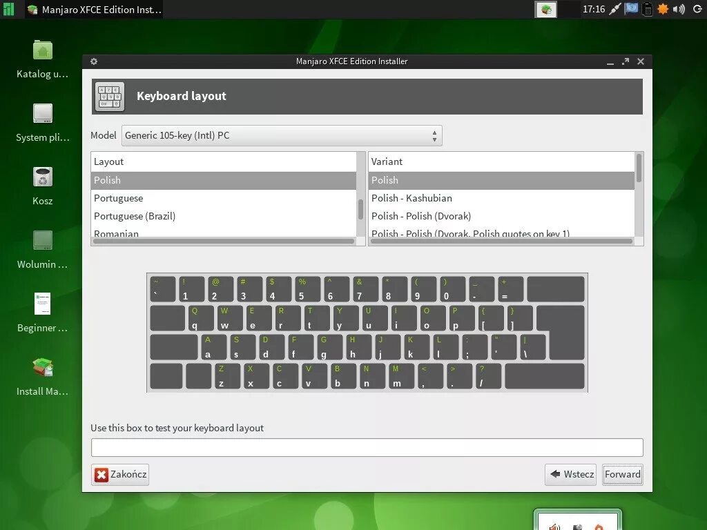Click the Q key on keyboard preview
This screenshot has width=707, height=530.
(x=200, y=318)
